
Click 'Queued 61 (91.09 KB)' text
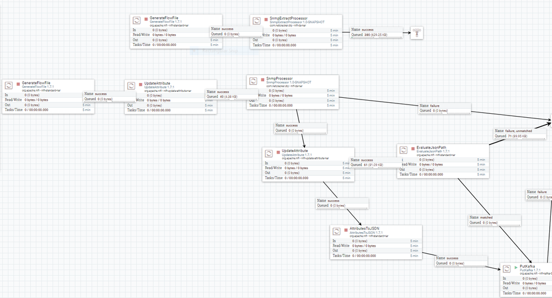point(367,165)
